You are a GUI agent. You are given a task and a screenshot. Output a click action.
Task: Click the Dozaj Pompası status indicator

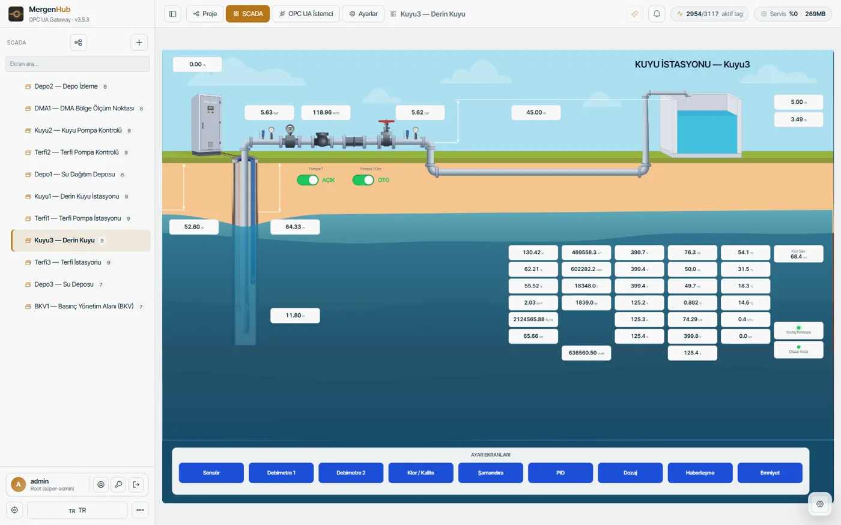798,330
